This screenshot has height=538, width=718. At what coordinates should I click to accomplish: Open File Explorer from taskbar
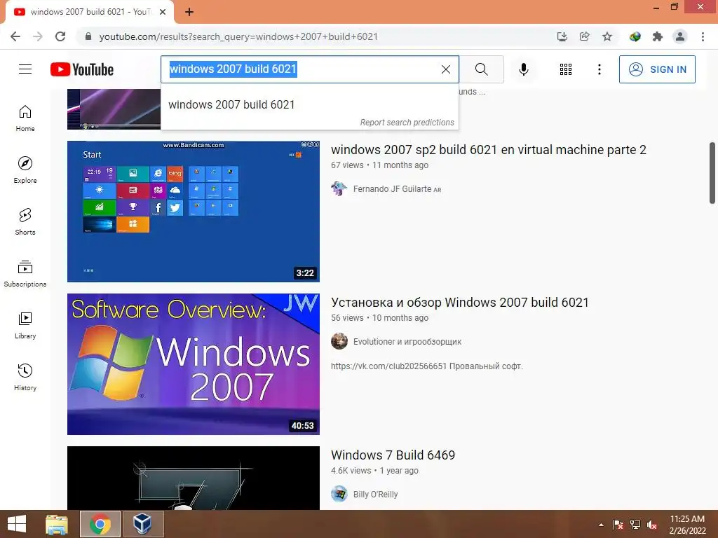pos(57,524)
